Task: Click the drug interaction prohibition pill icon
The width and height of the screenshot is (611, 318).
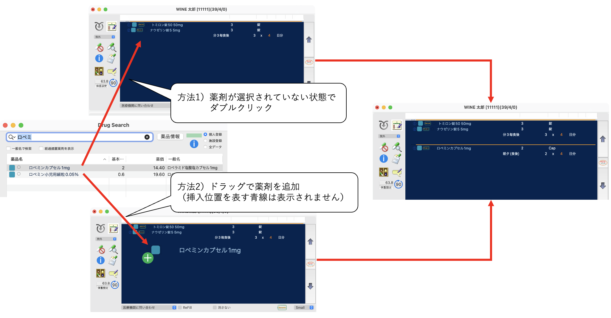Action: (100, 47)
